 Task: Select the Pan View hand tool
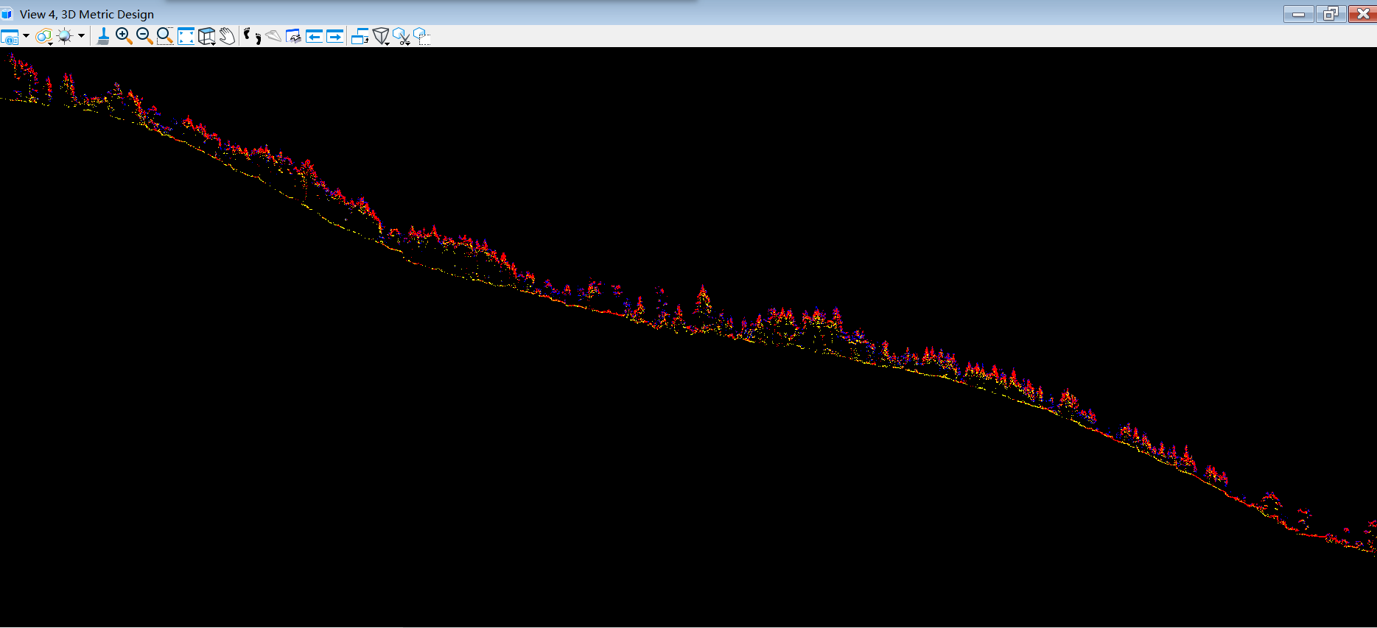(227, 36)
